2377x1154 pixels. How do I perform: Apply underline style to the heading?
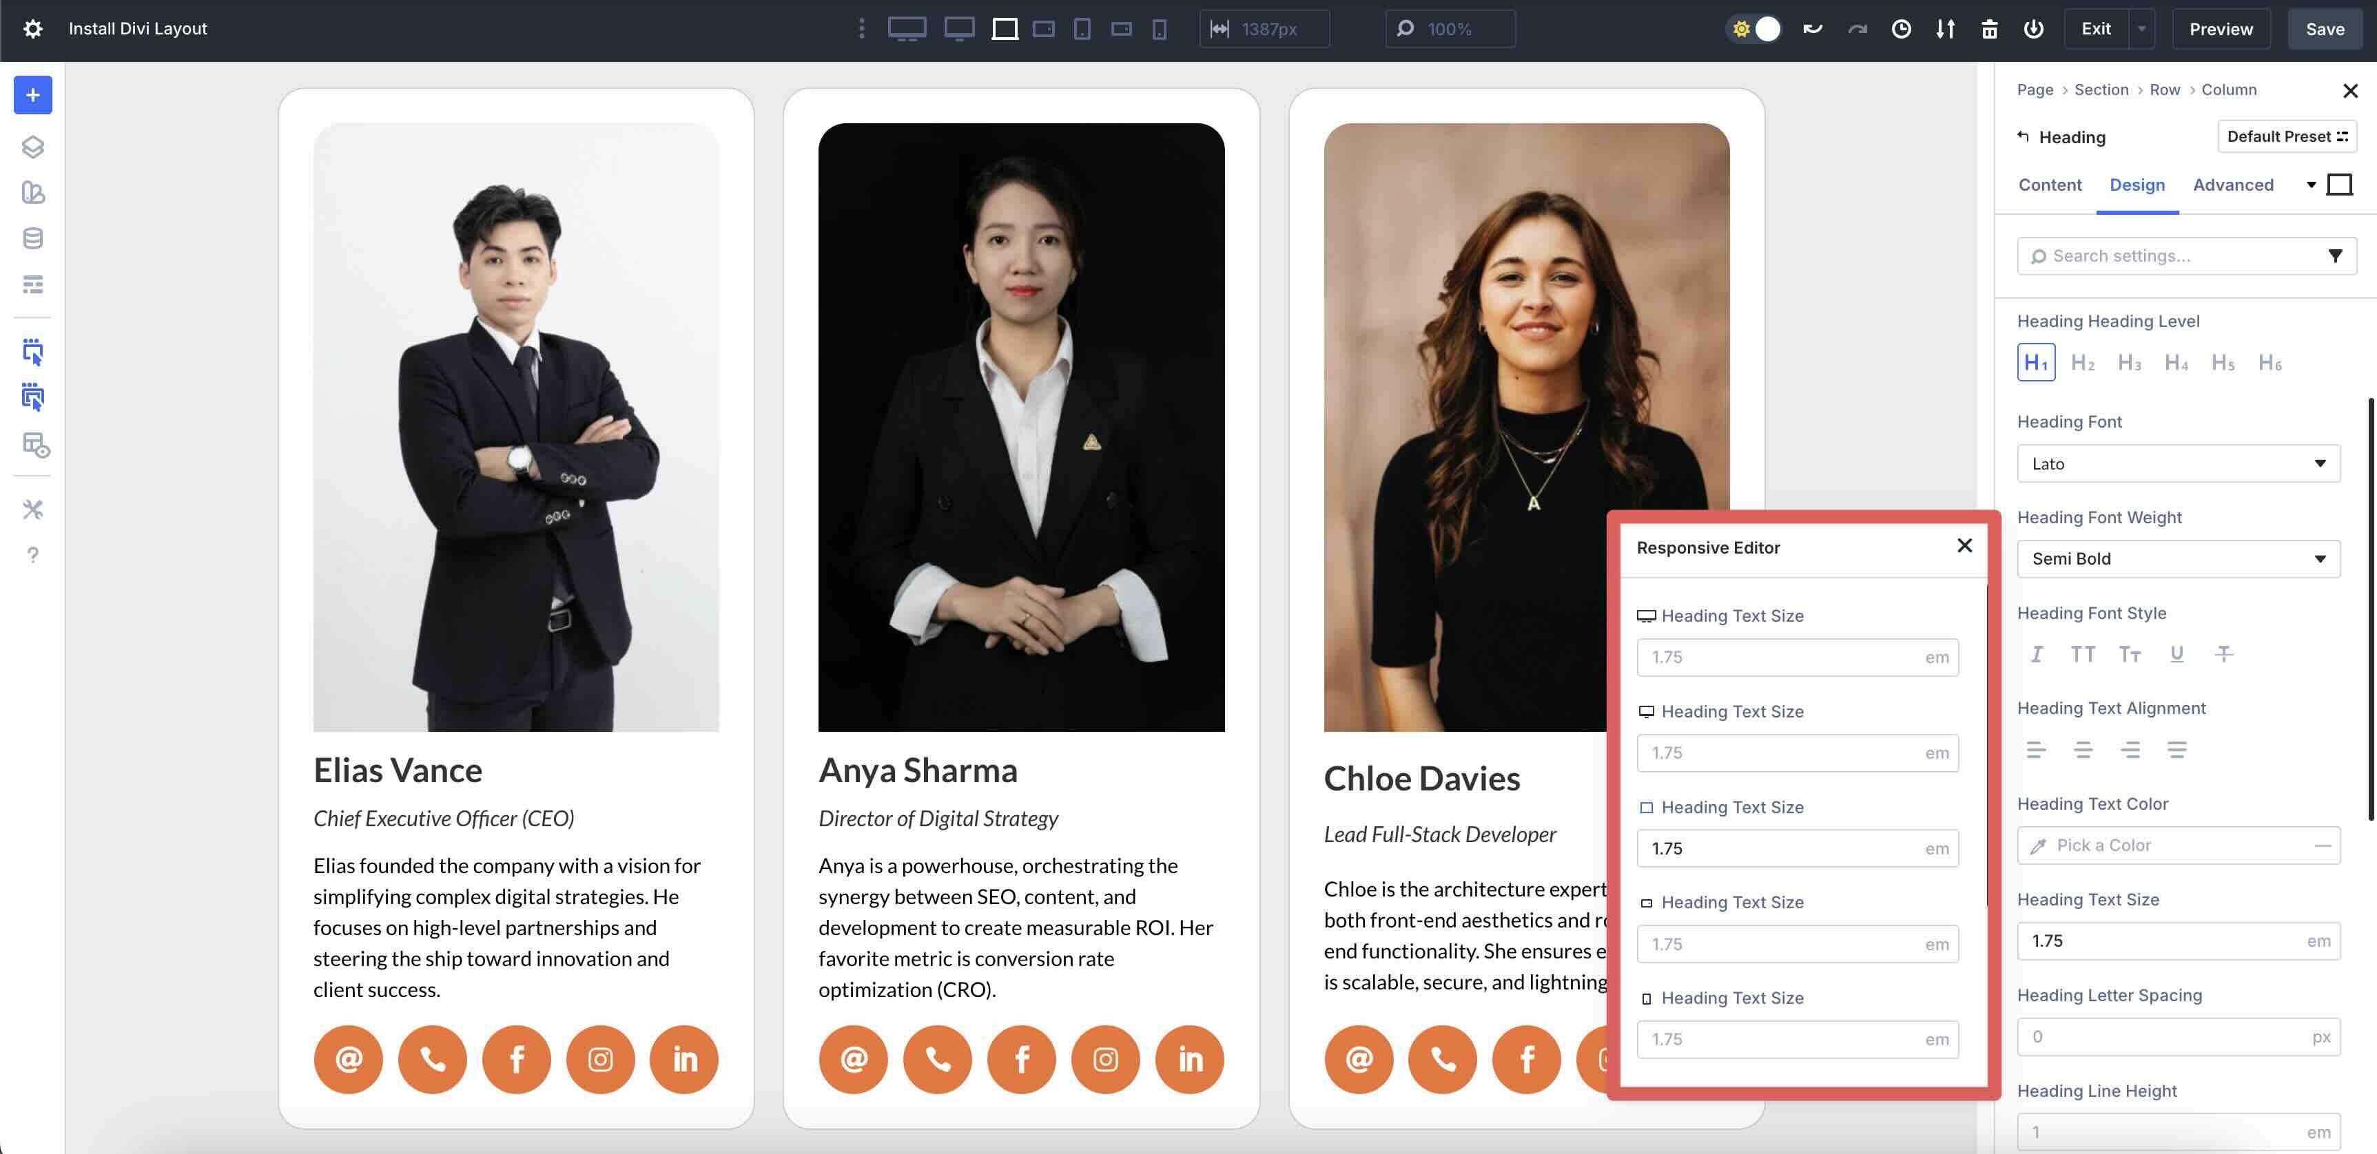click(x=2177, y=653)
